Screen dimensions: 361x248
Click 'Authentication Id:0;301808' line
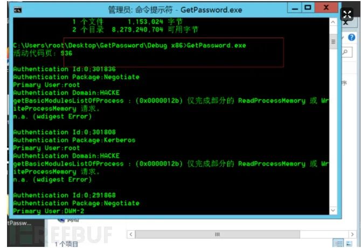coord(65,132)
